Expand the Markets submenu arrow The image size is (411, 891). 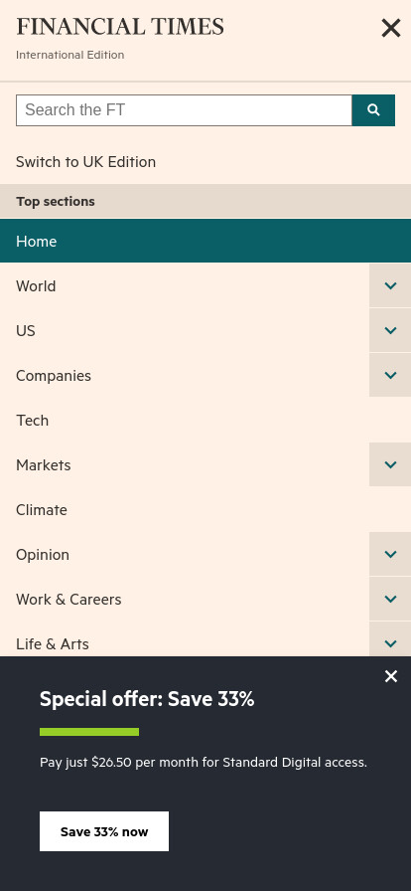(x=390, y=464)
